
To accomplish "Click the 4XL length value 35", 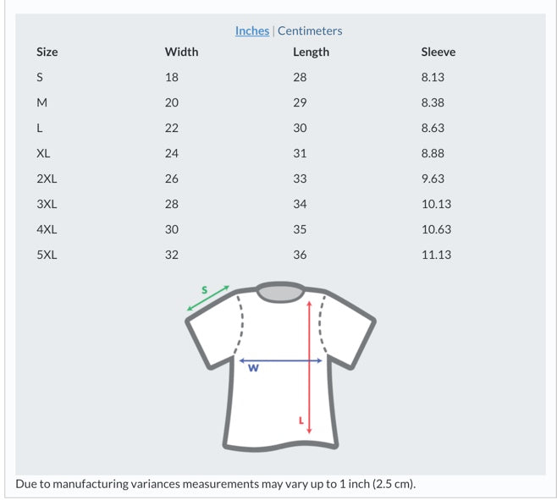I will coord(300,229).
